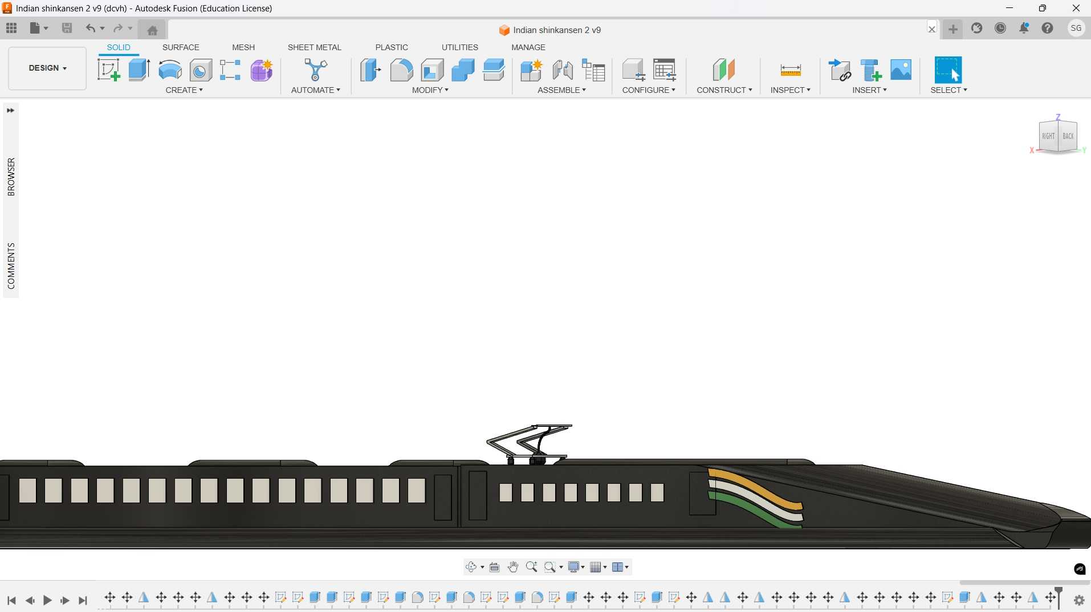Select the Fillet tool
This screenshot has width=1091, height=612.
pyautogui.click(x=401, y=70)
